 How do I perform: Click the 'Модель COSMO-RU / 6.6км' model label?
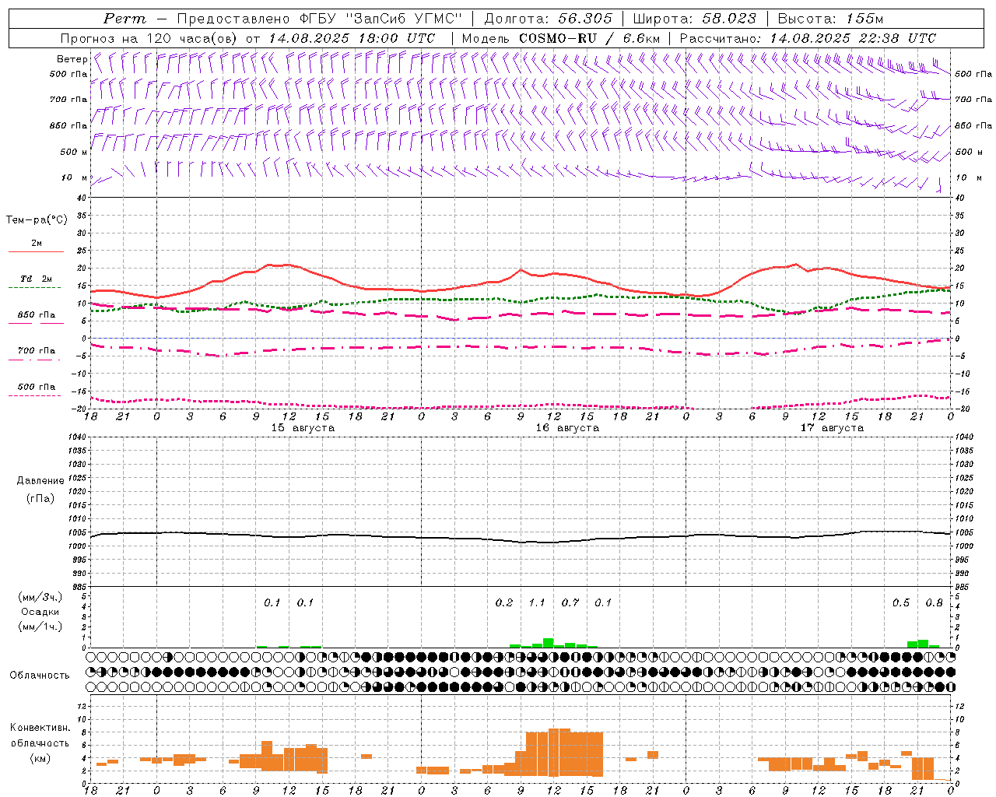(561, 38)
